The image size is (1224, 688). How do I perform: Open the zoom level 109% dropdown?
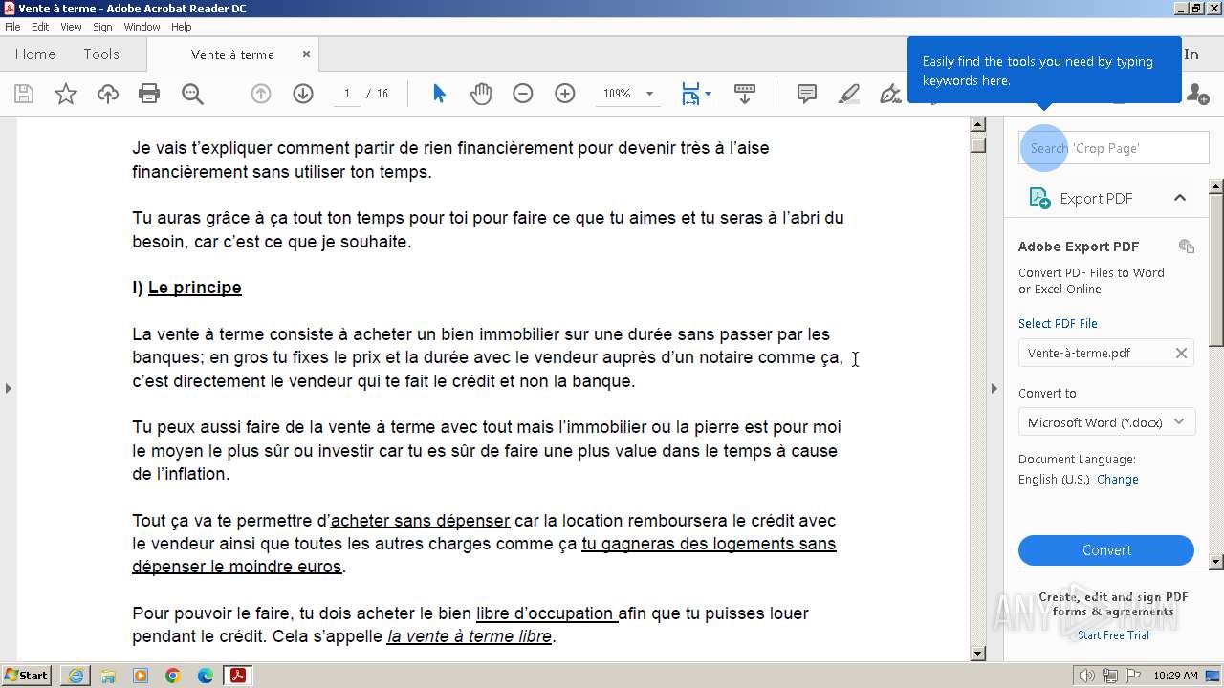click(x=649, y=94)
